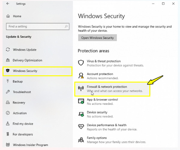This screenshot has height=150, width=180.
Task: Click the Home house icon
Action: (x=8, y=16)
